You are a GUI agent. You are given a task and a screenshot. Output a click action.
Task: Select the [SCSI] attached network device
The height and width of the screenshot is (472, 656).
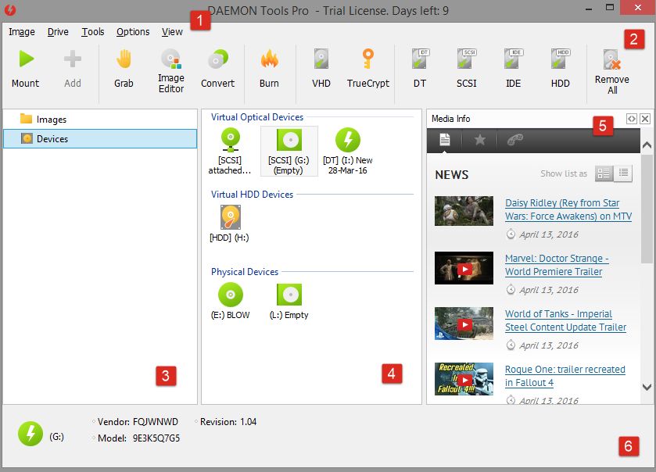tap(230, 151)
